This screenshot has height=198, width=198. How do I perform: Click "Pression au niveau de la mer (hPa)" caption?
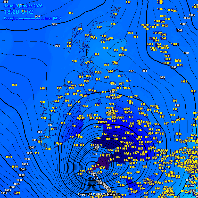coord(32,18)
